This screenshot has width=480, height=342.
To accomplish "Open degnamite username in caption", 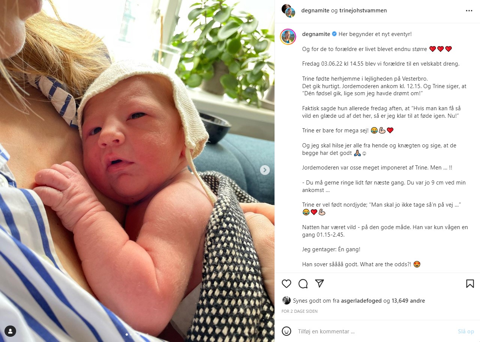I will (x=316, y=34).
